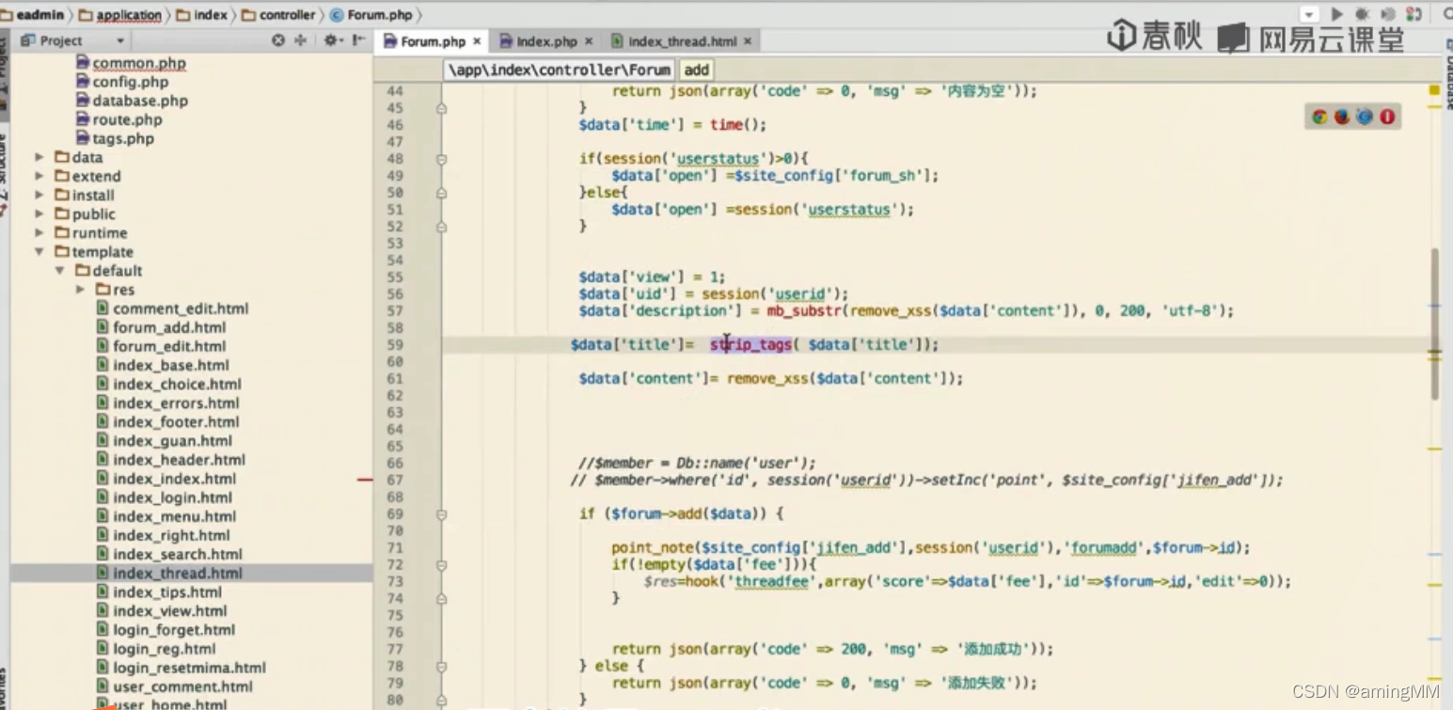The height and width of the screenshot is (710, 1453).
Task: Expand the public folder
Action: (39, 213)
